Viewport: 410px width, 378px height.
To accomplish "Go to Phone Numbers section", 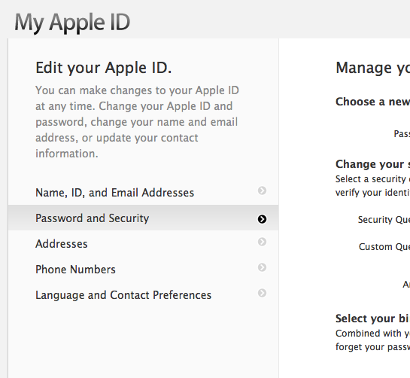I will (143, 269).
